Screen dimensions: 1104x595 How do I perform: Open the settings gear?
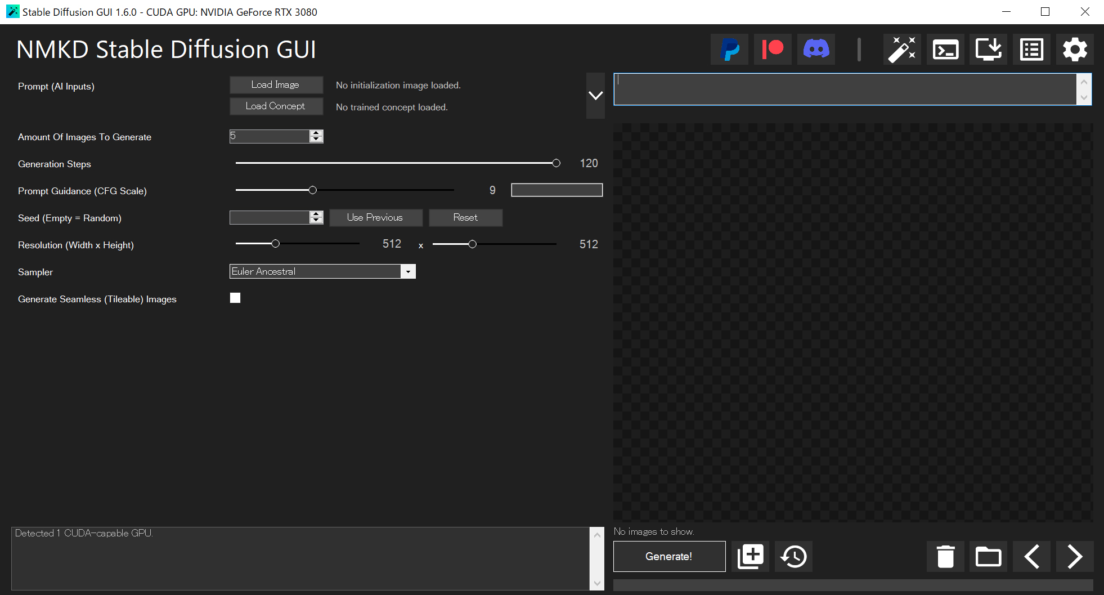pos(1075,50)
